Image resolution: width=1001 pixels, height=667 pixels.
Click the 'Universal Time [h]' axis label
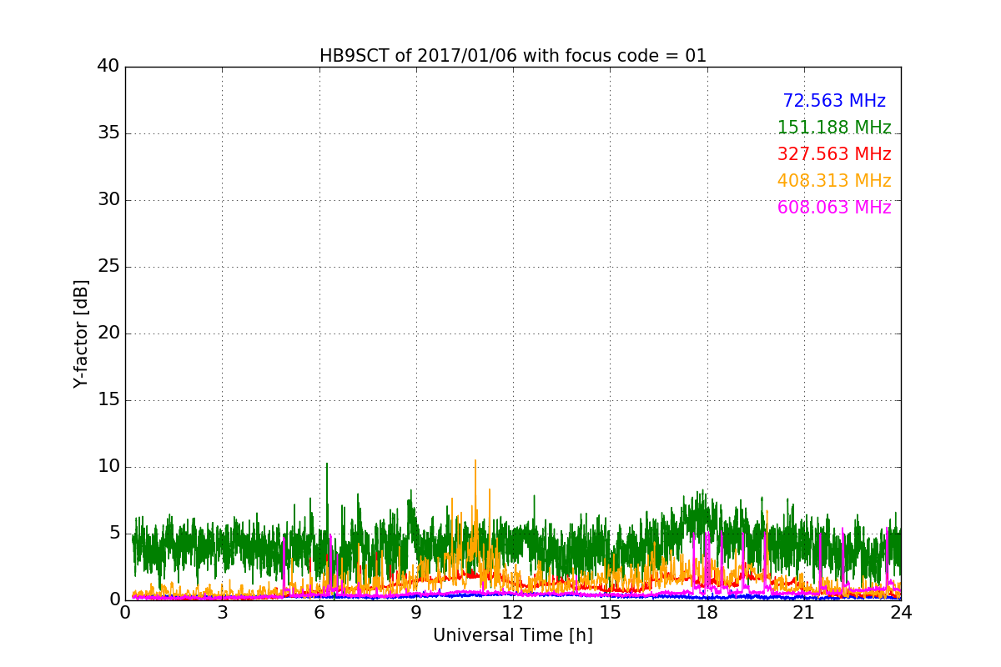[x=513, y=635]
